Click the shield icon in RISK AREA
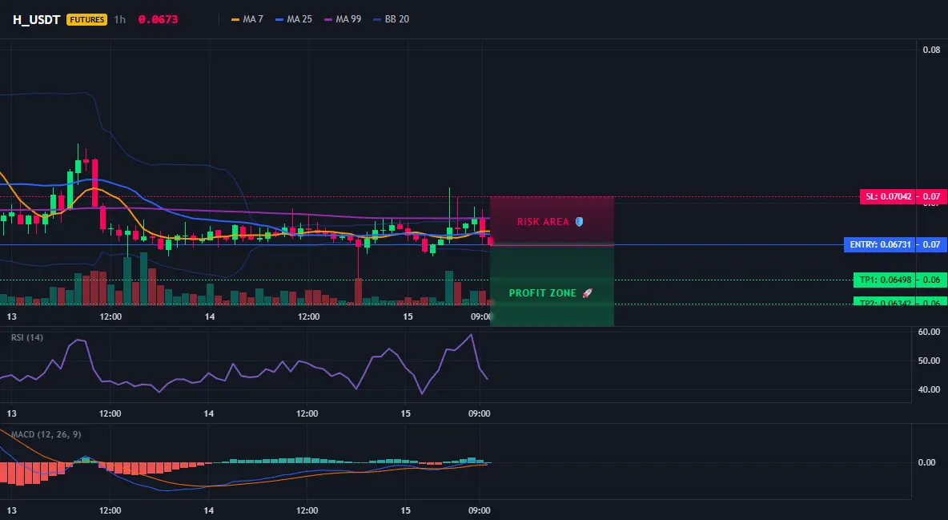The height and width of the screenshot is (520, 948). pos(579,222)
